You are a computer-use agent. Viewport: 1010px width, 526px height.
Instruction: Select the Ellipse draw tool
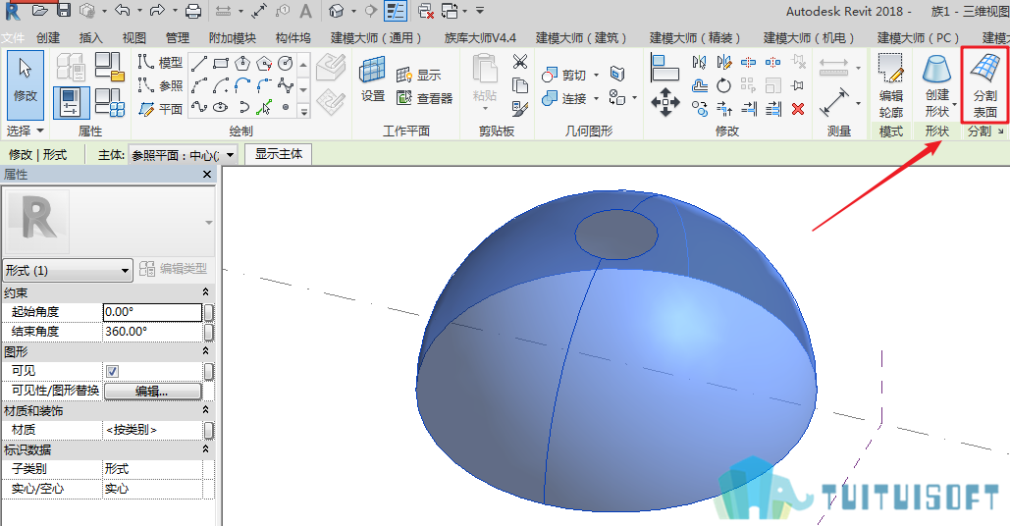221,107
